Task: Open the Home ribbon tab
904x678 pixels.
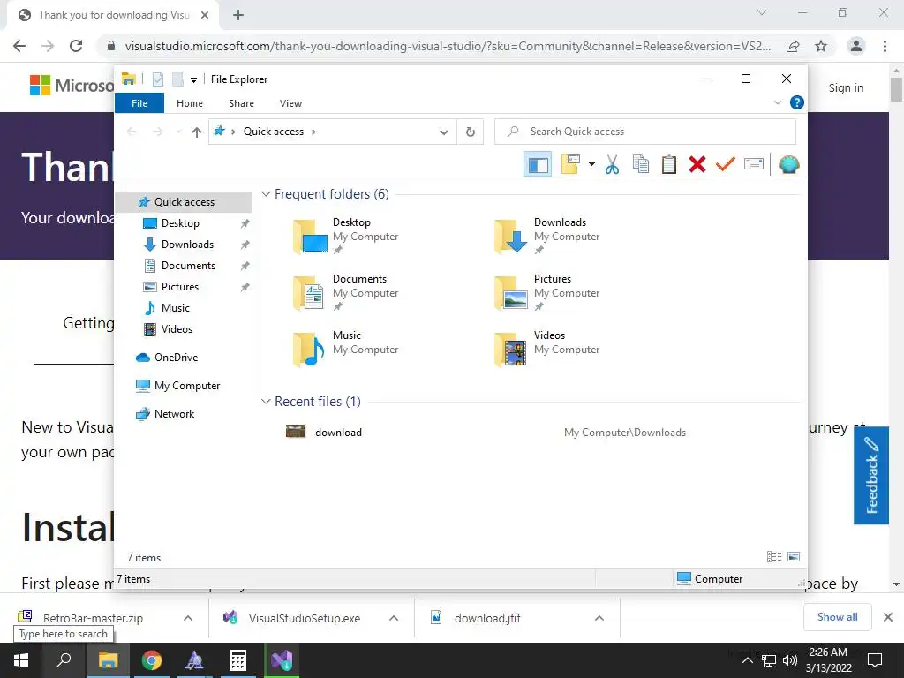Action: 190,103
